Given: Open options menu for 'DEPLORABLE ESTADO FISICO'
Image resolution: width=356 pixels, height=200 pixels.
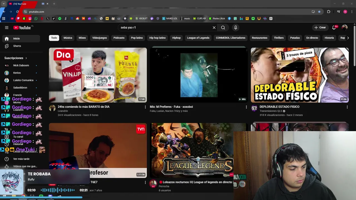Looking at the screenshot, I should (x=347, y=107).
